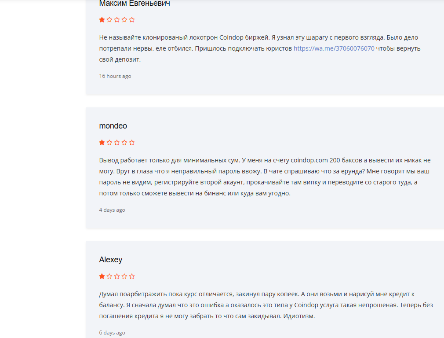Click the reviewer name Максим Евгеньевич
Screen dimensions: 444x338
(135, 4)
